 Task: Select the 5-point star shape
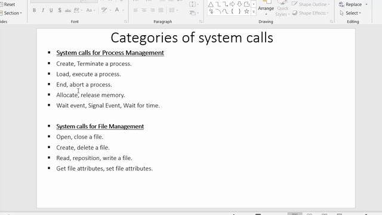click(247, 11)
